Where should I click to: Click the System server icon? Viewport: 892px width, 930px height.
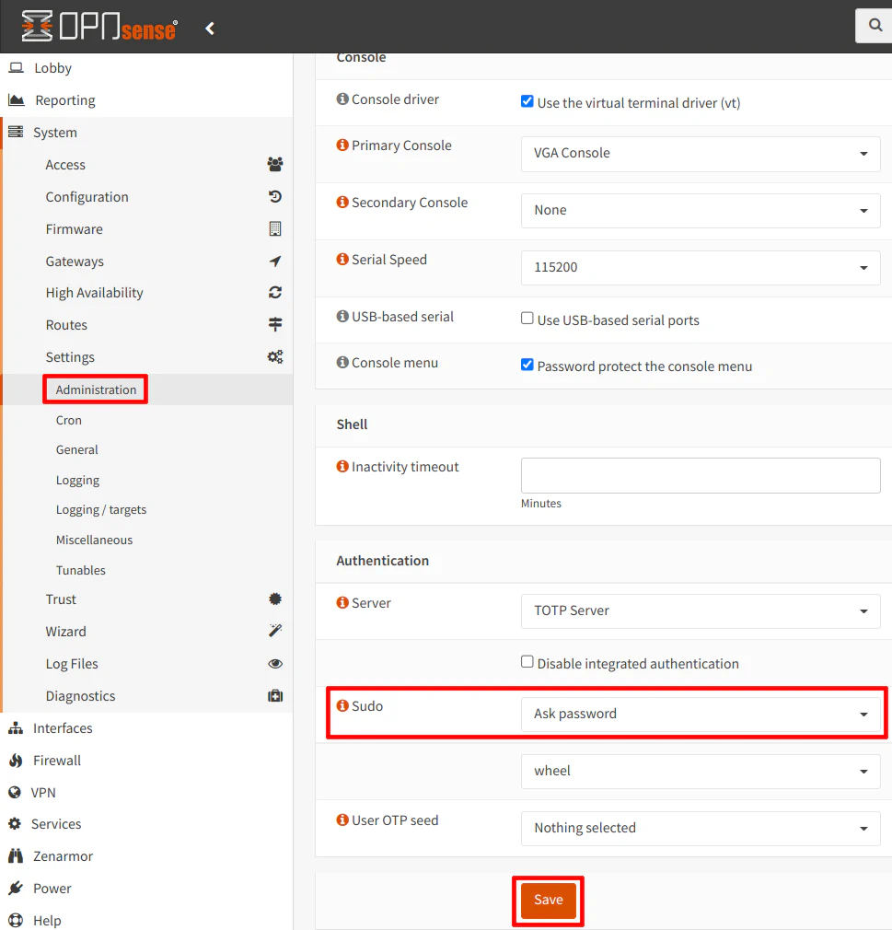[16, 132]
